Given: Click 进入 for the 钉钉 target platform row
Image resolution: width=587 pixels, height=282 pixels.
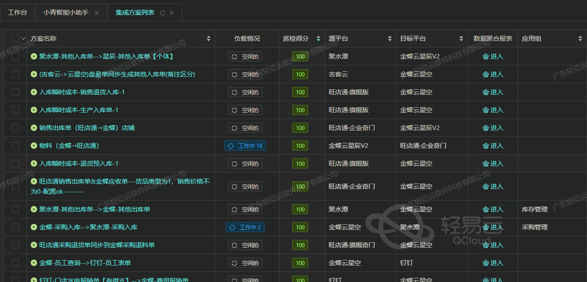Looking at the screenshot, I should [493, 263].
